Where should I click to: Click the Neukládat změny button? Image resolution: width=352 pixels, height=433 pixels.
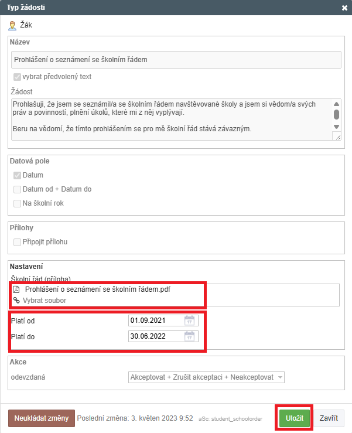41,418
